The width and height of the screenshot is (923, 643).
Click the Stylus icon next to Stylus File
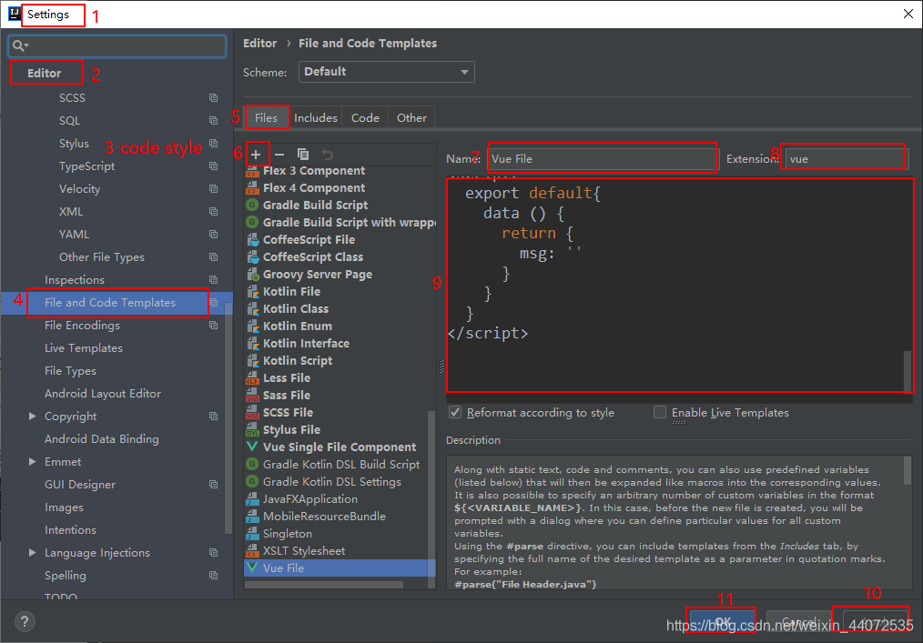(252, 430)
